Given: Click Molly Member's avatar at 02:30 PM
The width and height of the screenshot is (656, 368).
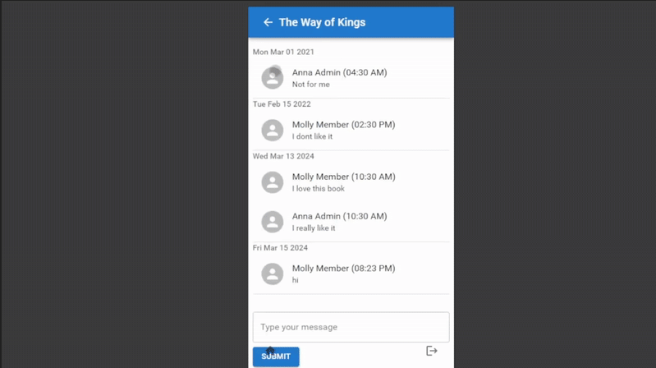Looking at the screenshot, I should (x=272, y=130).
